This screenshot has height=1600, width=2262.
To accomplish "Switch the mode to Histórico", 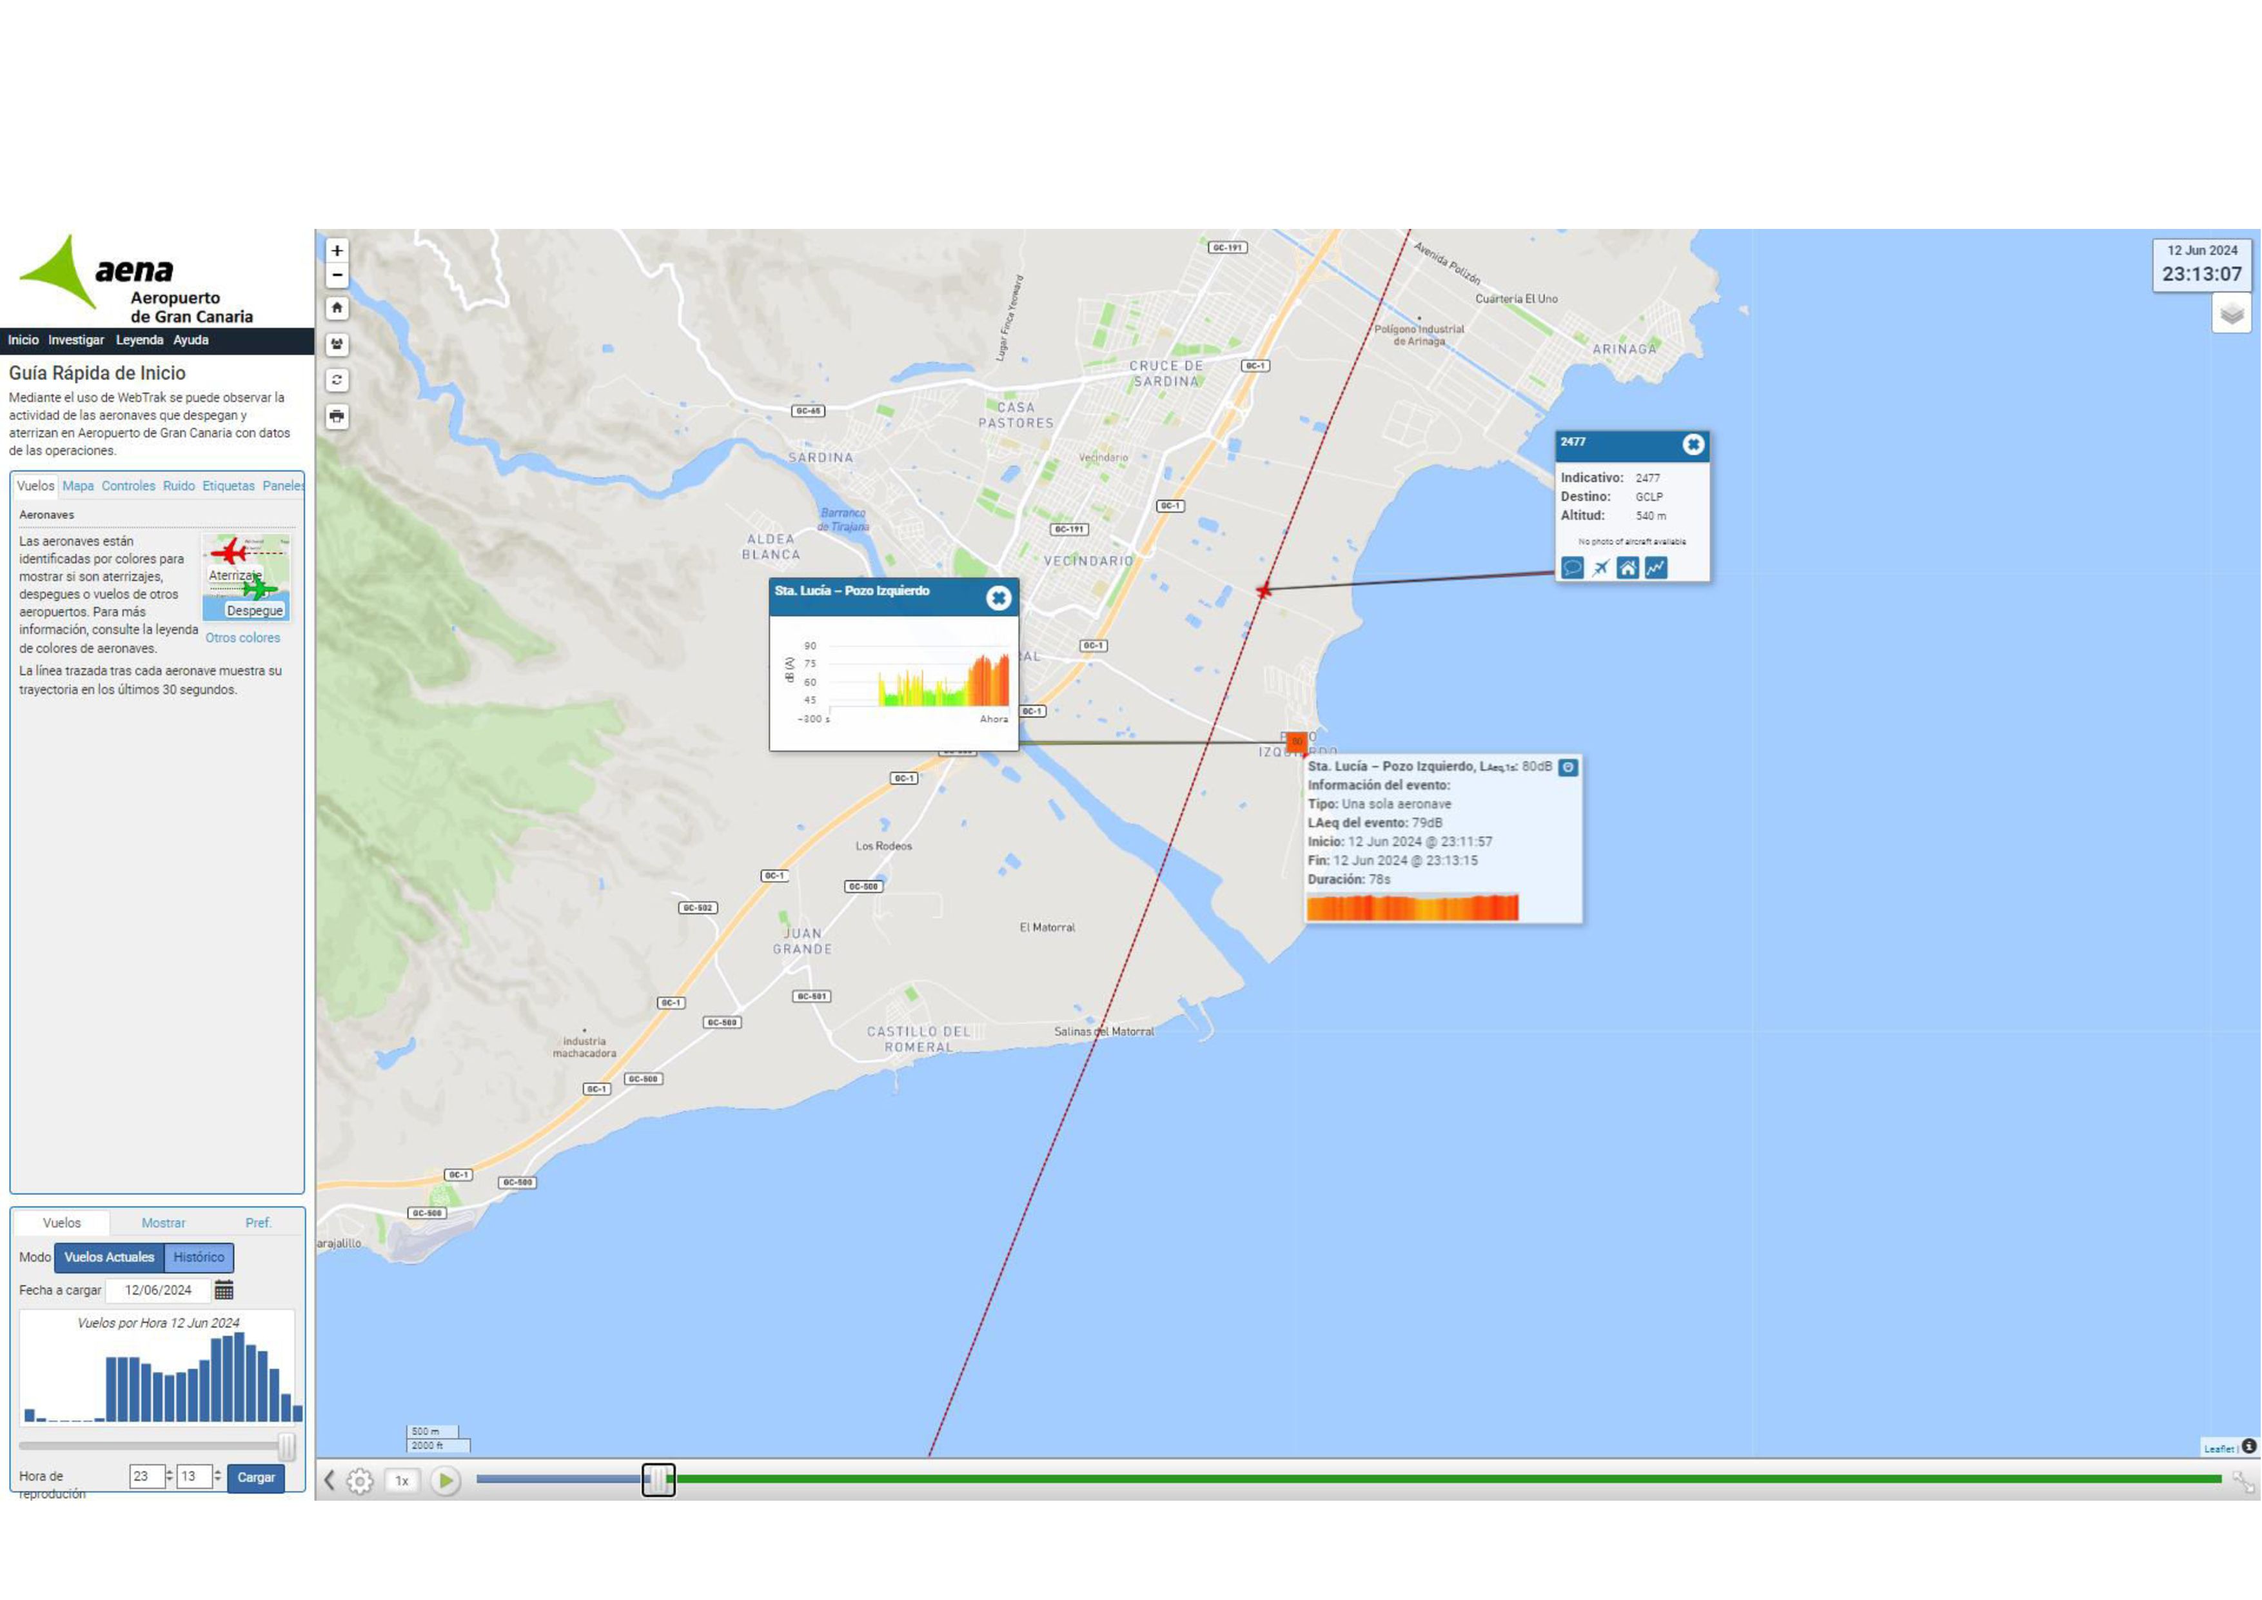I will pyautogui.click(x=199, y=1257).
